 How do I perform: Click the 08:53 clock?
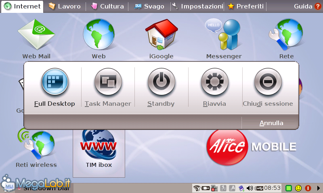coord(272,188)
